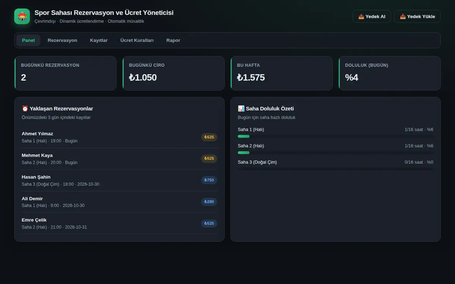Click the Yedek Al backup button

[372, 16]
